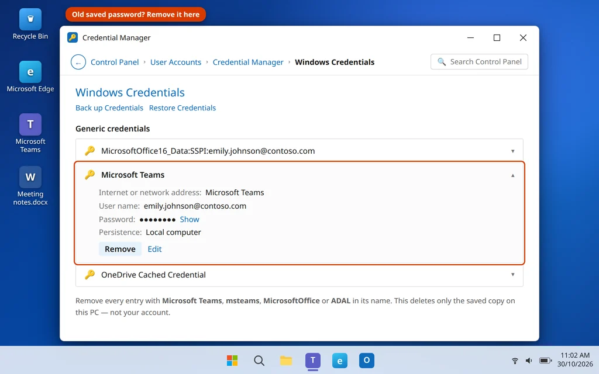Viewport: 599px width, 374px height.
Task: Focus the Search Control Panel field
Action: click(x=479, y=62)
